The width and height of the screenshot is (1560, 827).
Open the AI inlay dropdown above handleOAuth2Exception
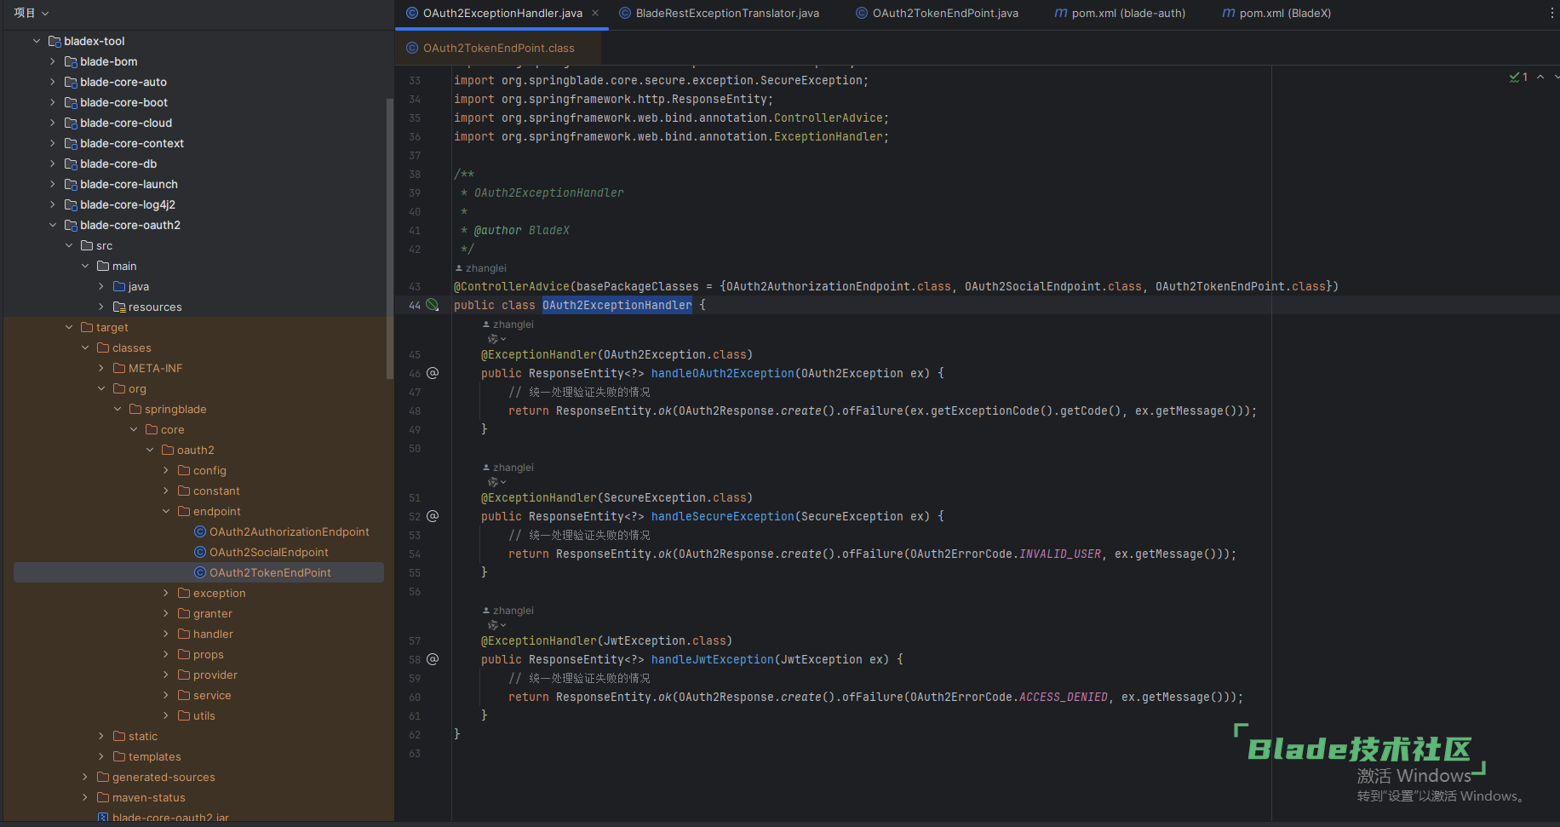tap(496, 339)
